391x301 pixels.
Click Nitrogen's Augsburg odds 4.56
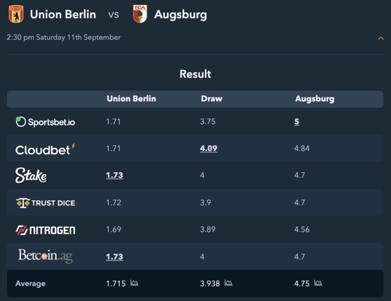tap(301, 230)
